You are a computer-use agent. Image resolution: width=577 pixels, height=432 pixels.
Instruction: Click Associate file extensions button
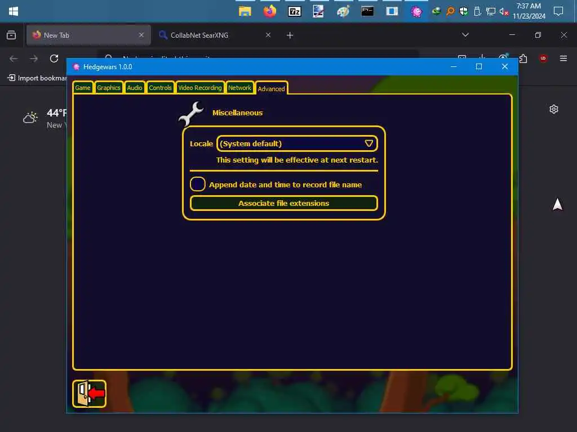tap(284, 203)
